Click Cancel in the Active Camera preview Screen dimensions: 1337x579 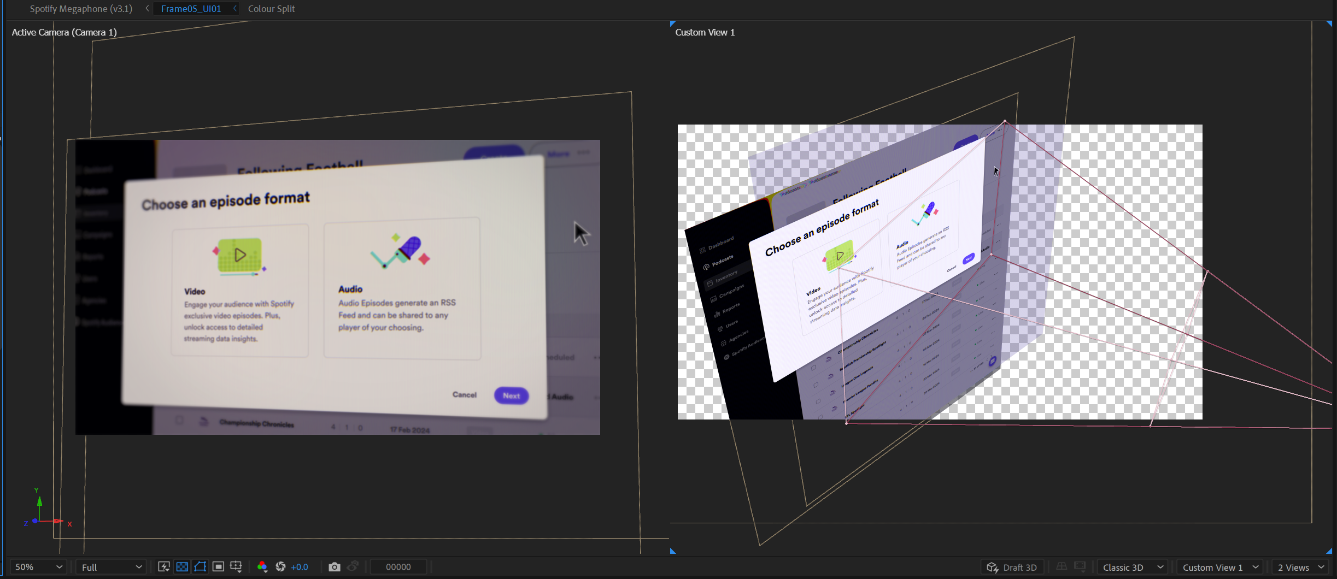click(x=465, y=394)
